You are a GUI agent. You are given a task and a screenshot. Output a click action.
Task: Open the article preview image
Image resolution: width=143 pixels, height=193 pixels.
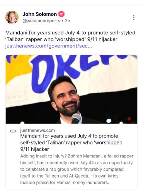pyautogui.click(x=71, y=89)
